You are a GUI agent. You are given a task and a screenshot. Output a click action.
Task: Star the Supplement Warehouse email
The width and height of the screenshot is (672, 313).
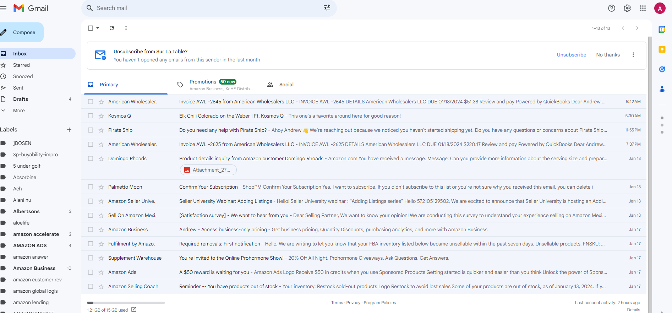tap(101, 258)
